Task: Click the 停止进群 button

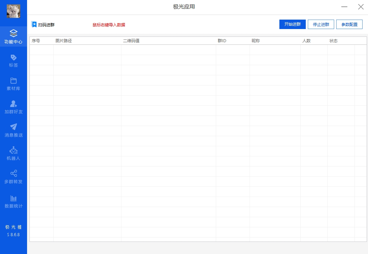Action: pyautogui.click(x=321, y=24)
